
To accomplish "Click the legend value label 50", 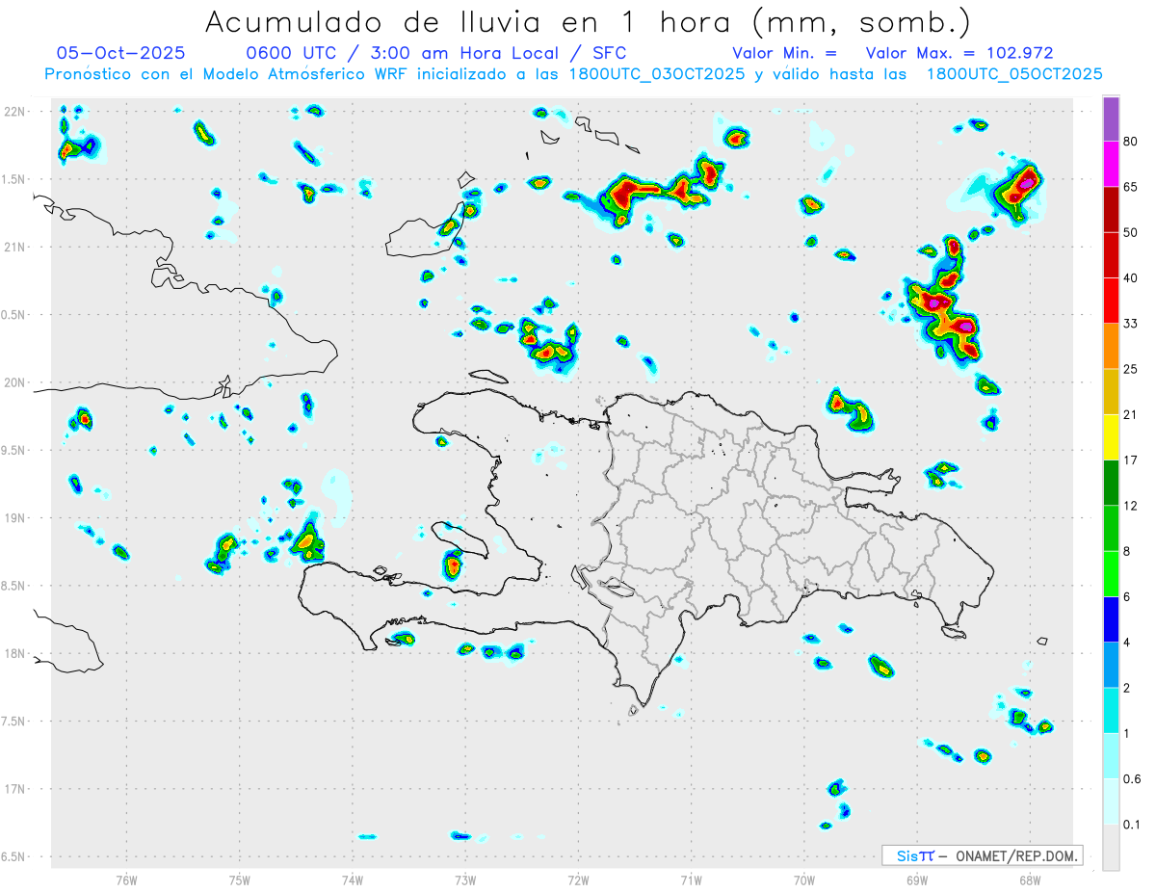I will [x=1131, y=232].
